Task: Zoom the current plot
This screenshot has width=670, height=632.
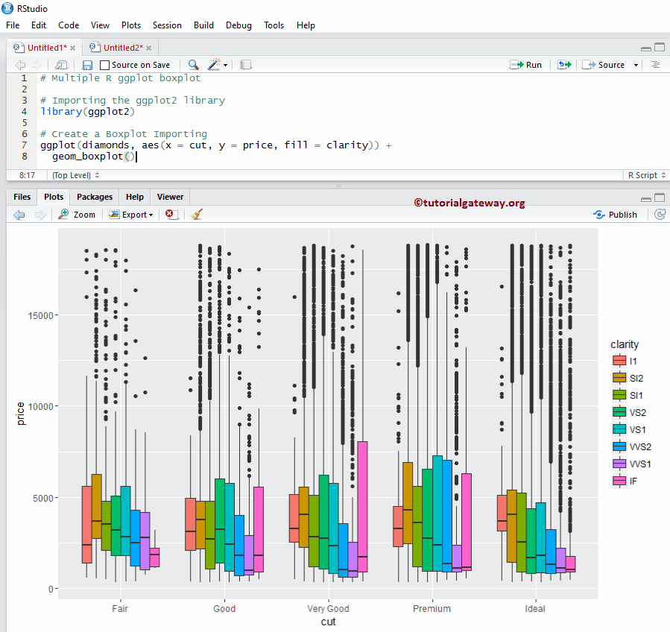Action: (77, 215)
